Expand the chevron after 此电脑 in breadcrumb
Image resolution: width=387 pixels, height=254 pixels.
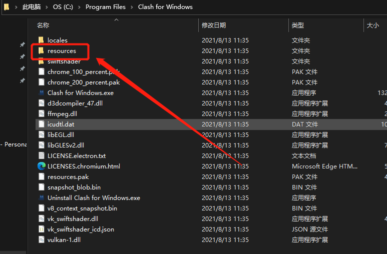tap(47, 7)
